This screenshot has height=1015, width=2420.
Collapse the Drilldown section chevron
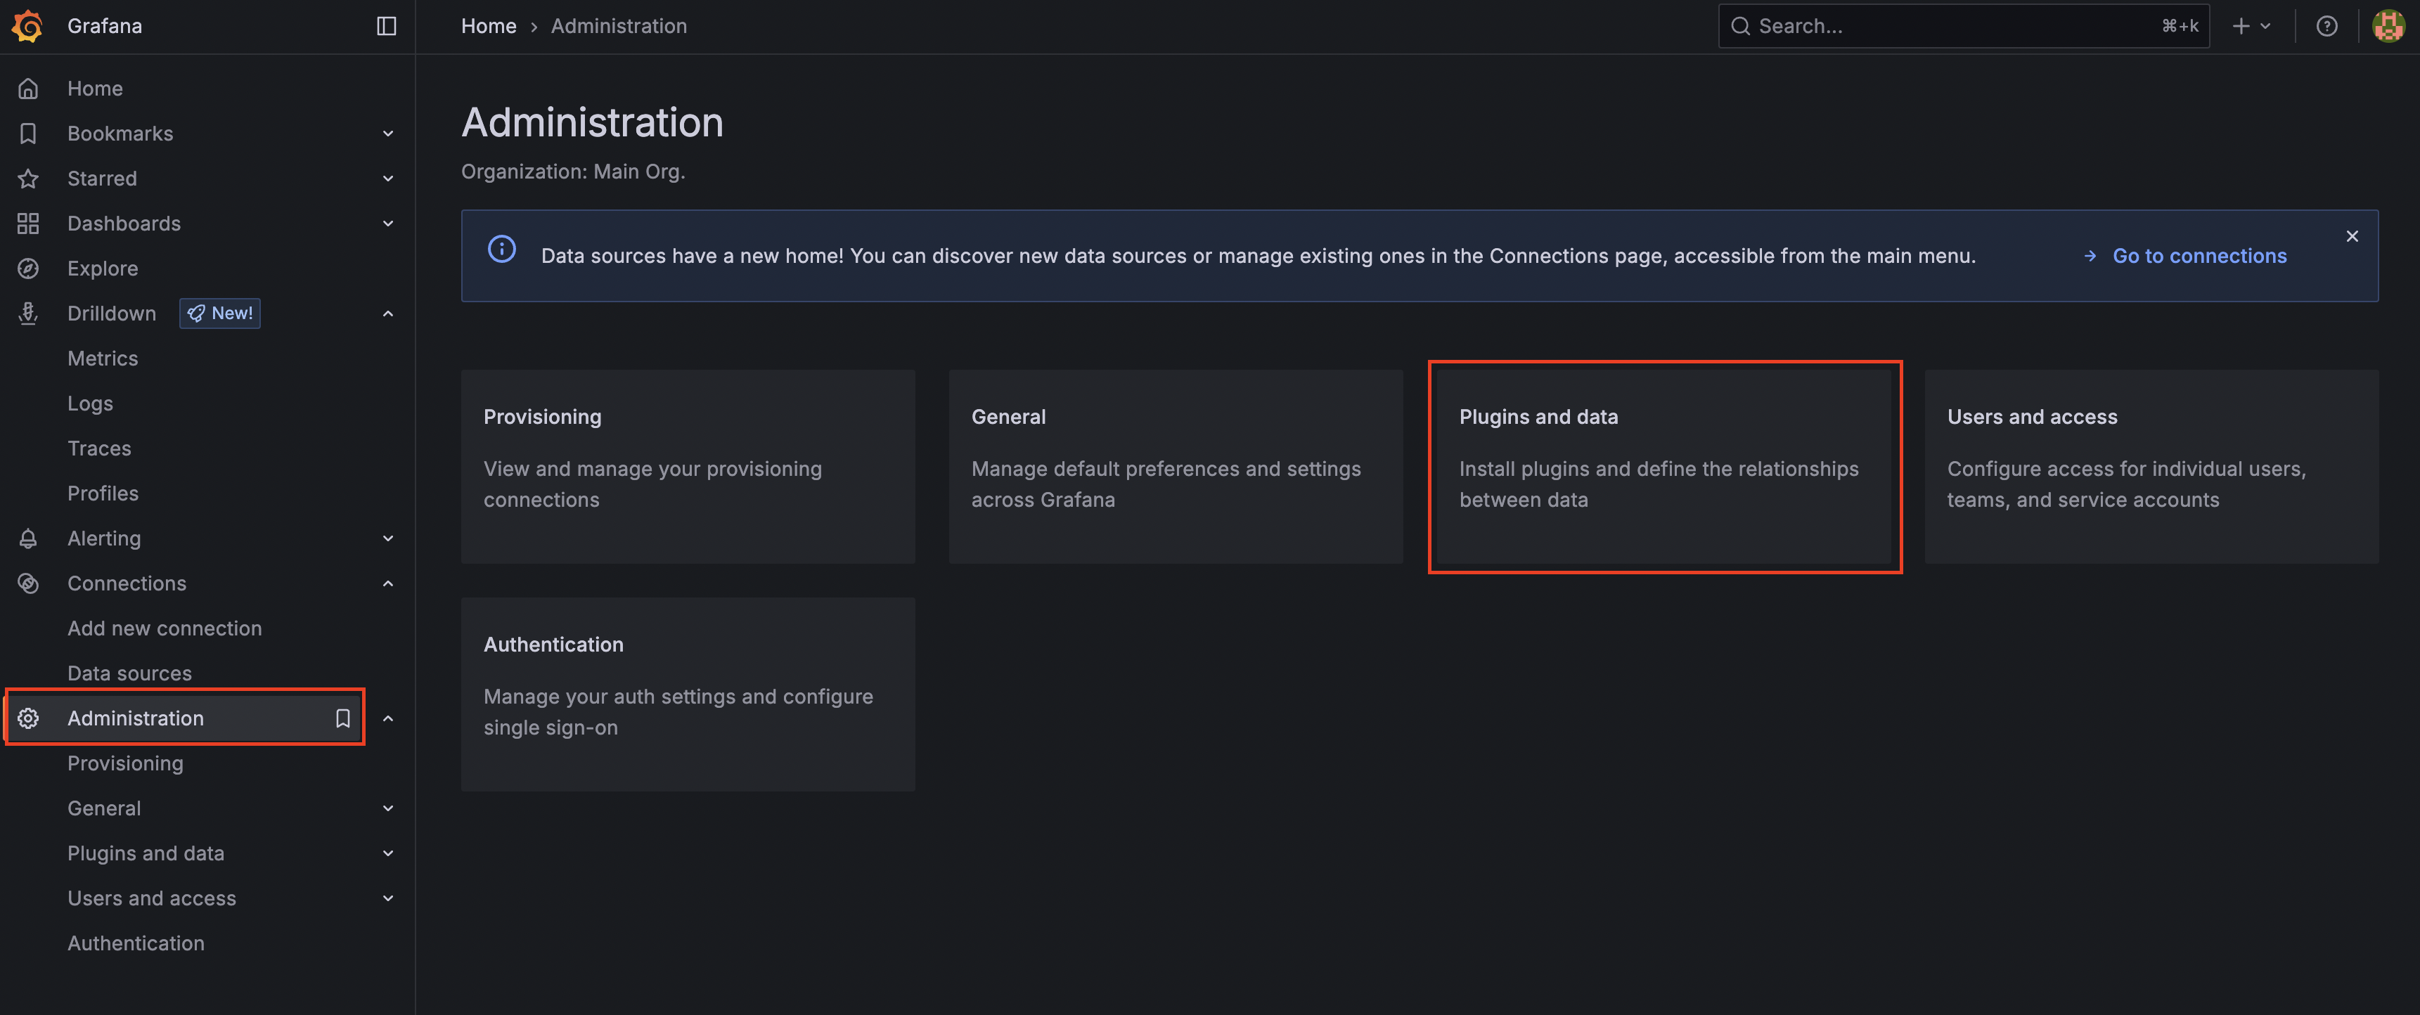tap(388, 313)
